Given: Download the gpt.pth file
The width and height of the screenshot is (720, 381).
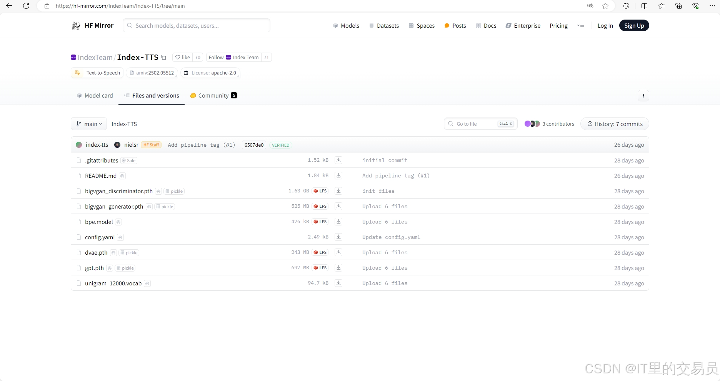Looking at the screenshot, I should (x=338, y=268).
